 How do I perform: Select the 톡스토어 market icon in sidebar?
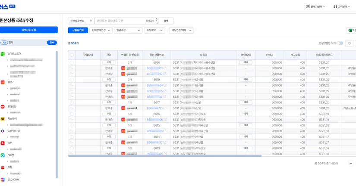tap(3, 119)
